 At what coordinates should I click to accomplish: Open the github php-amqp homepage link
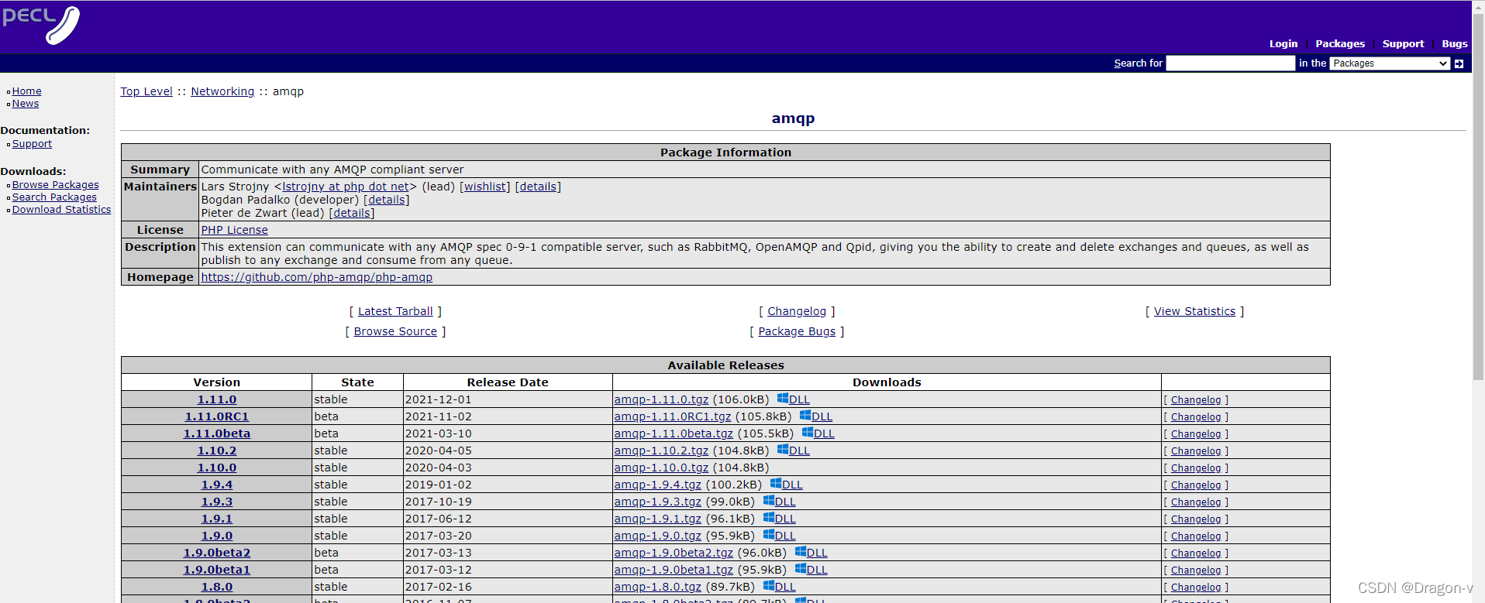pyautogui.click(x=316, y=277)
